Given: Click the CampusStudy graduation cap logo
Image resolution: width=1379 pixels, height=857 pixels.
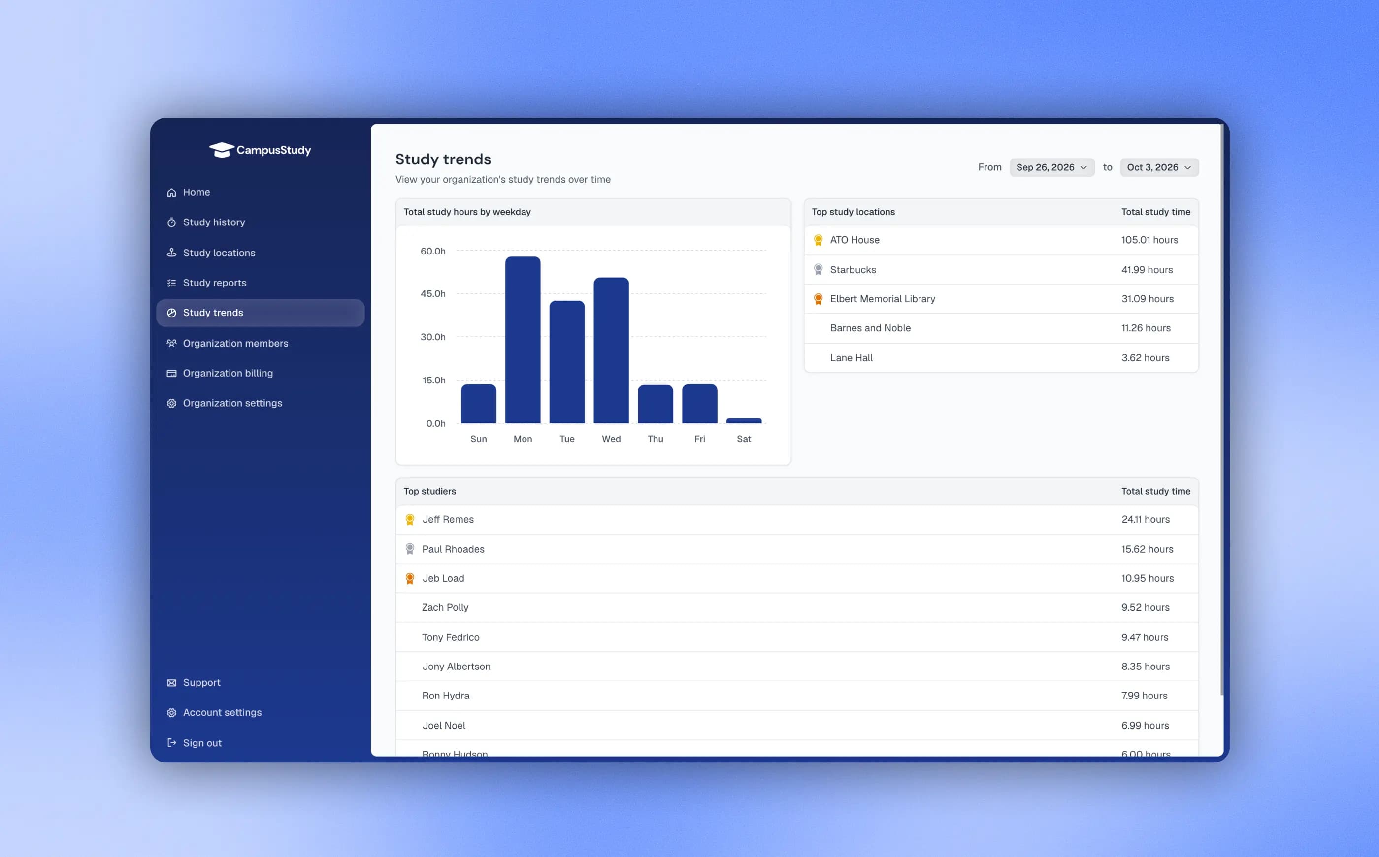Looking at the screenshot, I should pos(221,150).
